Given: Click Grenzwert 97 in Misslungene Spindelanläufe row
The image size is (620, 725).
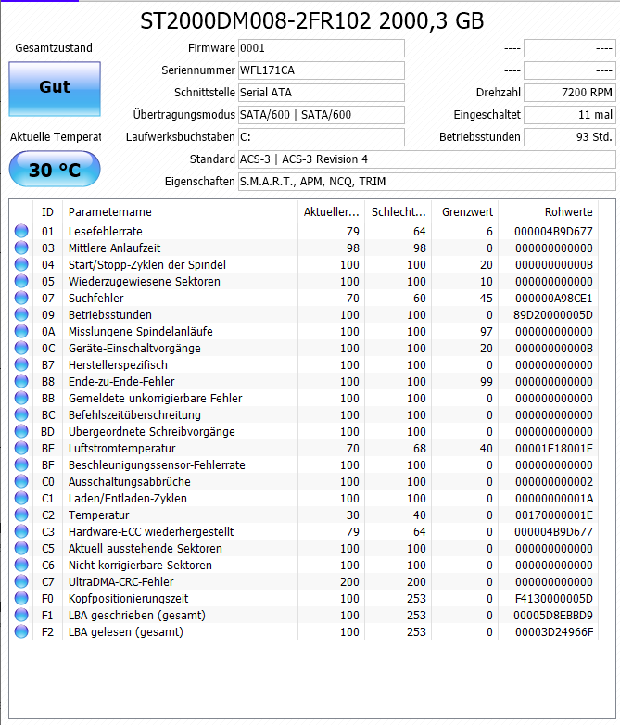Looking at the screenshot, I should pyautogui.click(x=487, y=332).
